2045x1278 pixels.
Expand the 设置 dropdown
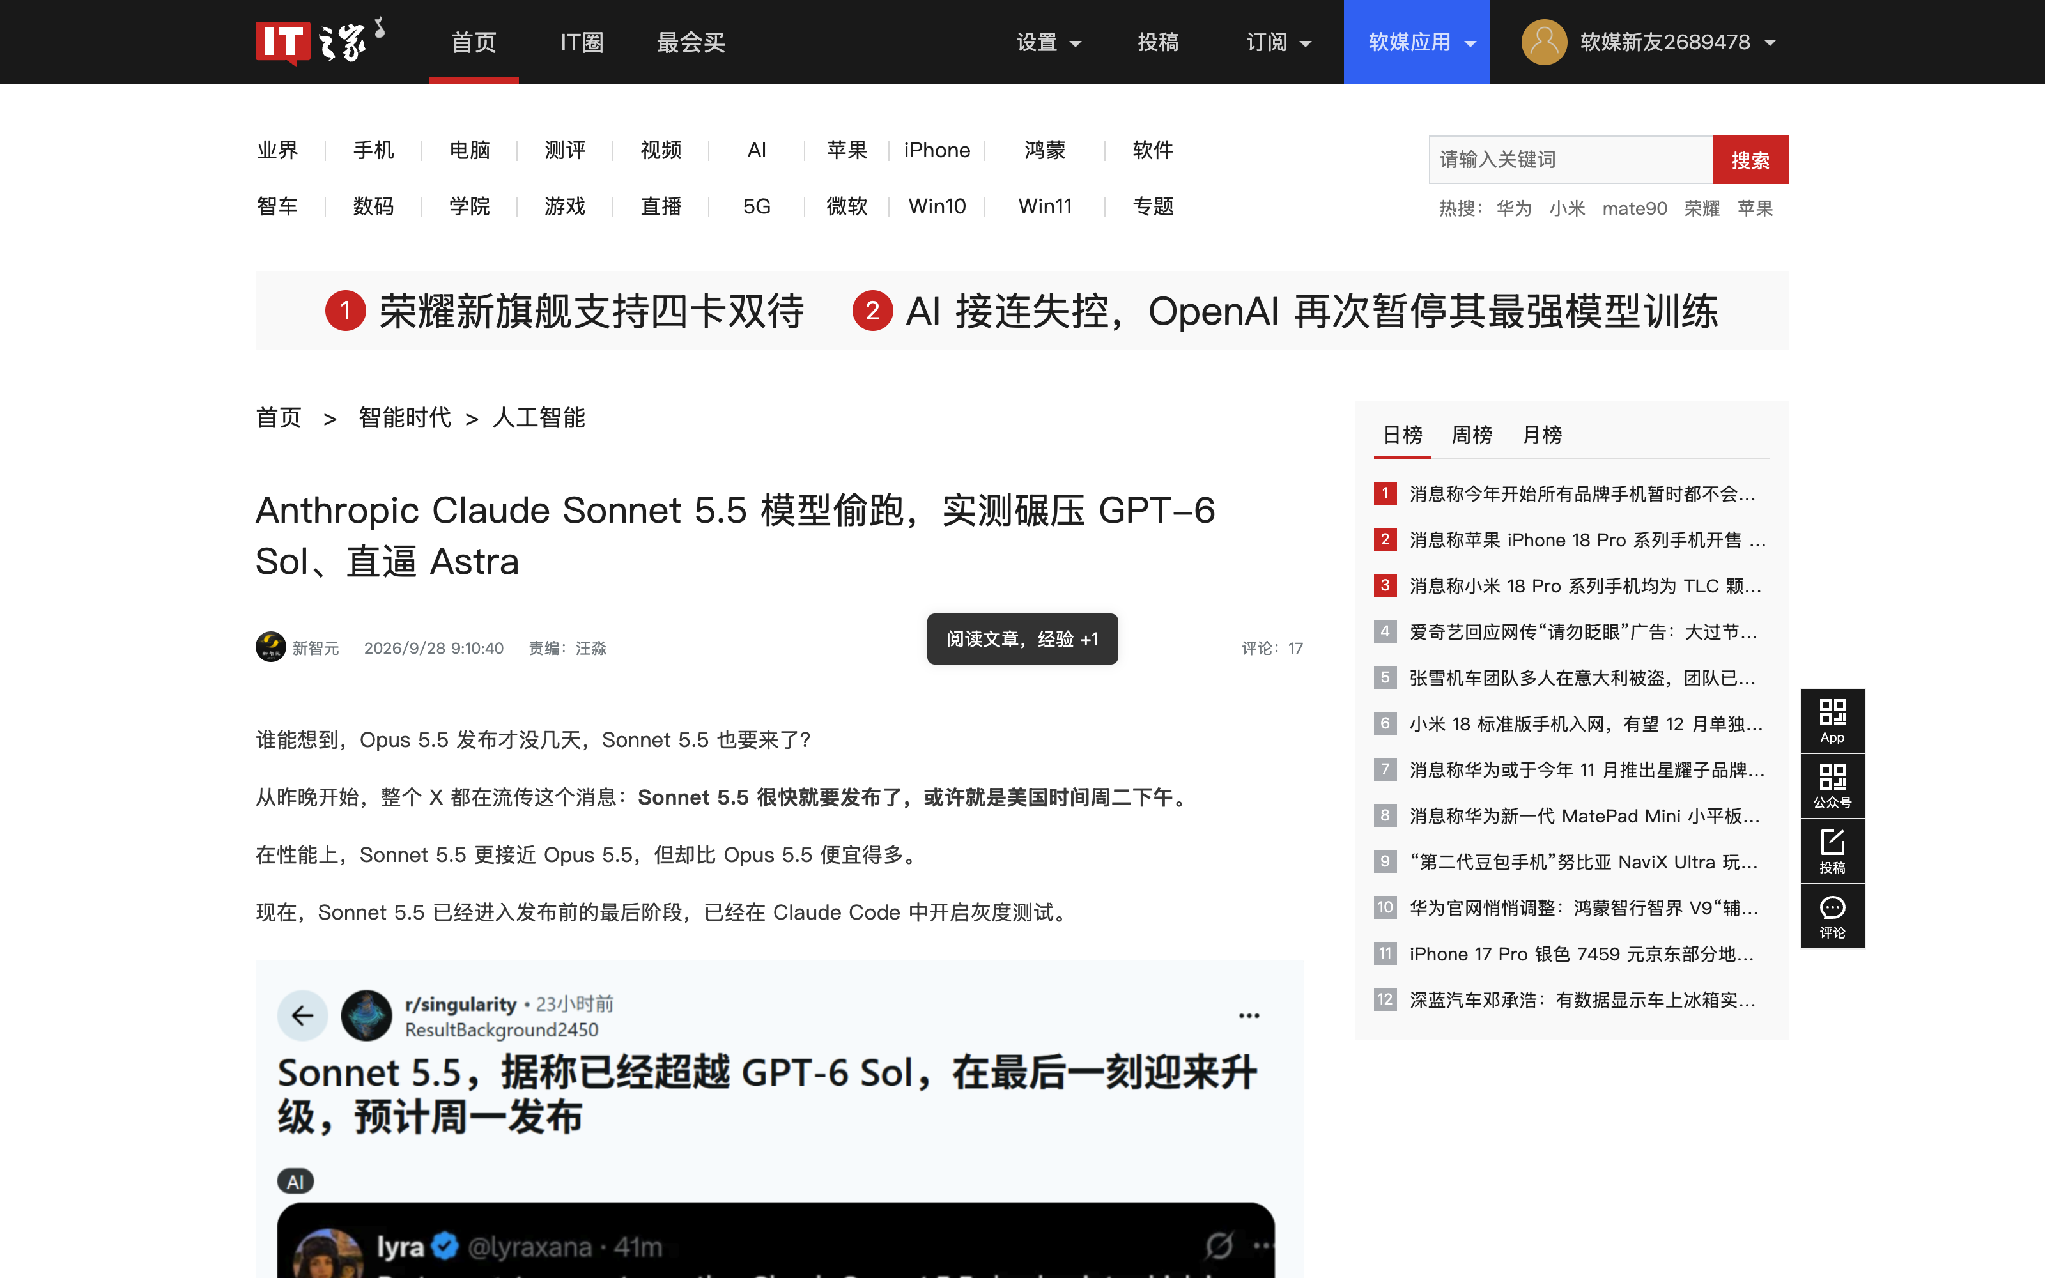1049,42
